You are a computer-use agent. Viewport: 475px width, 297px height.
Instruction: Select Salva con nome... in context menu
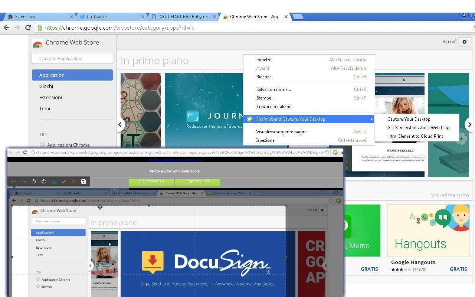point(309,89)
